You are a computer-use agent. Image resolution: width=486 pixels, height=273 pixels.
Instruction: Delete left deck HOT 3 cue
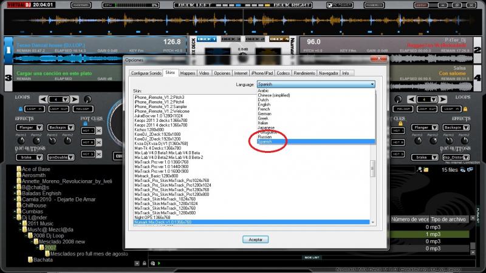[99, 154]
